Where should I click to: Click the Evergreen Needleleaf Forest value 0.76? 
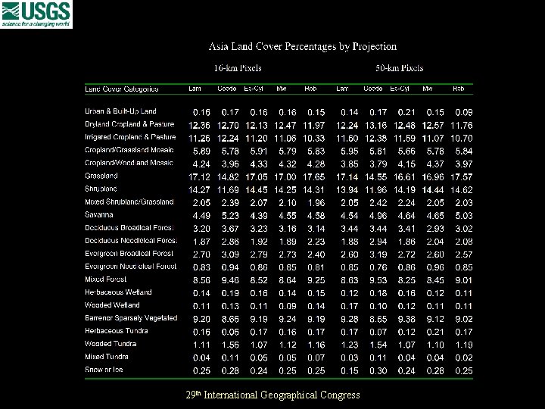378,267
